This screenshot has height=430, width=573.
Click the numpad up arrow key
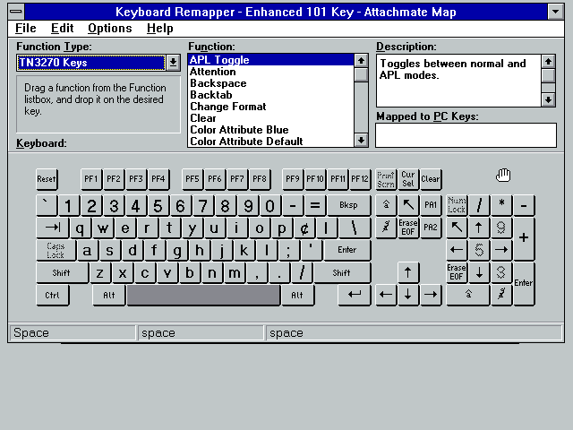(x=479, y=228)
